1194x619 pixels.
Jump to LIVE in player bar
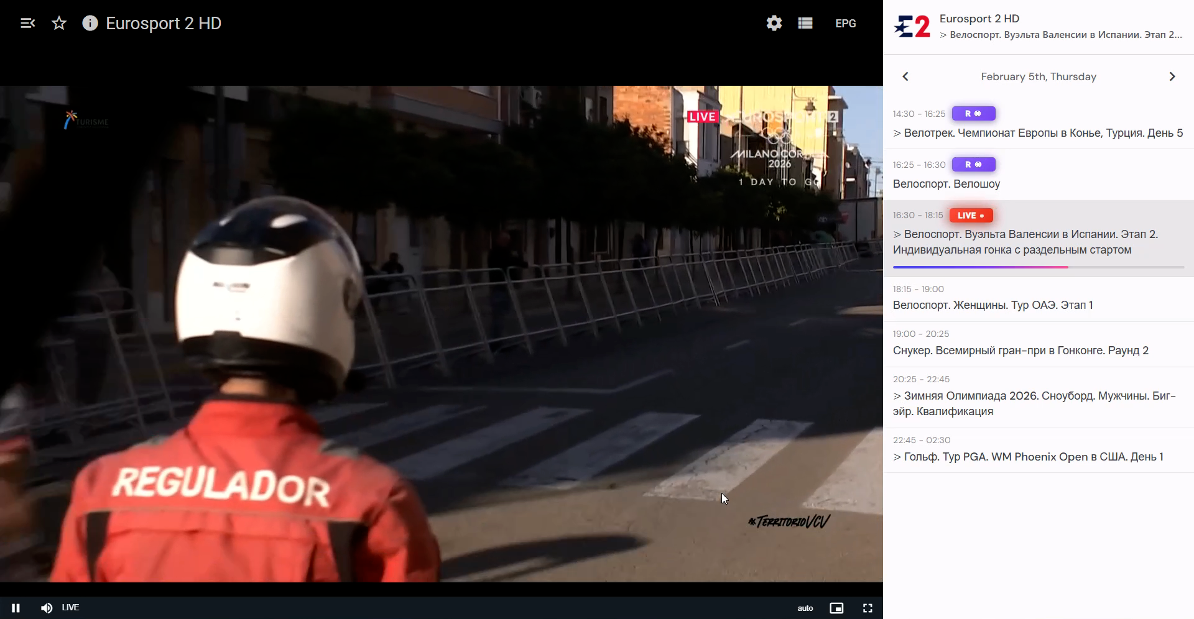[x=70, y=607]
